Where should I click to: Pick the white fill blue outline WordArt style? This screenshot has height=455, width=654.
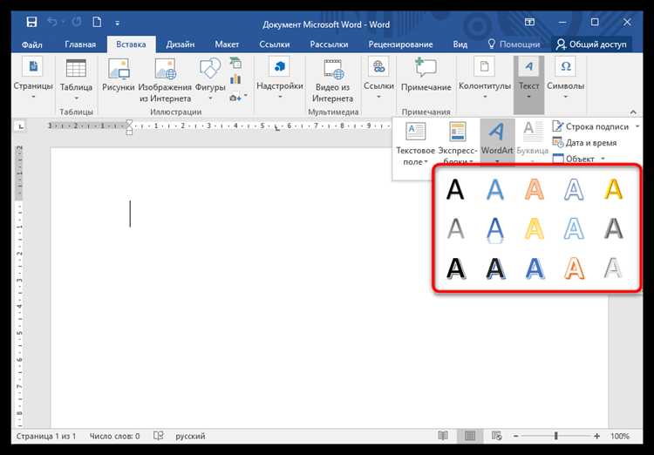click(574, 190)
